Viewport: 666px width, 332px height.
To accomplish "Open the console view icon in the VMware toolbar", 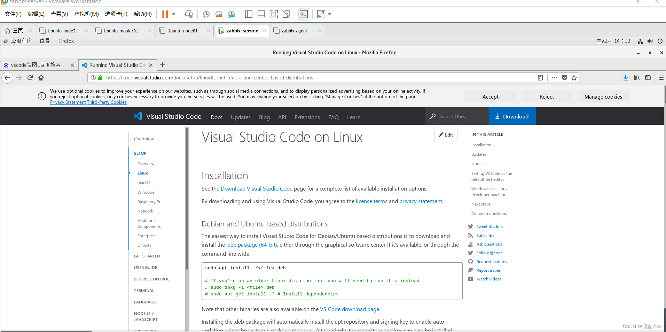I will click(304, 14).
